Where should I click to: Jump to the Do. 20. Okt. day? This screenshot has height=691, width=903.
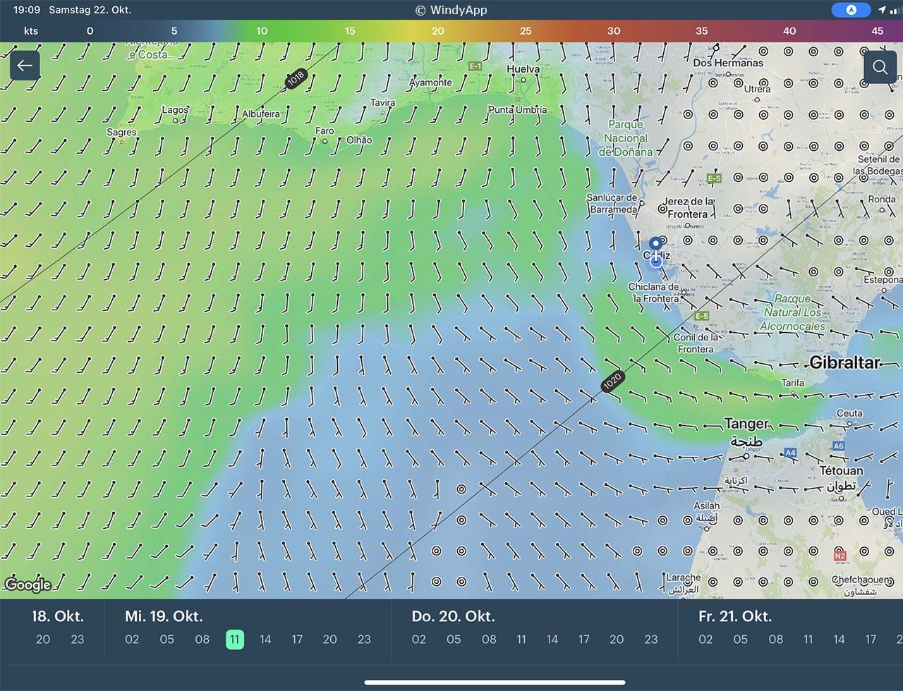tap(453, 616)
